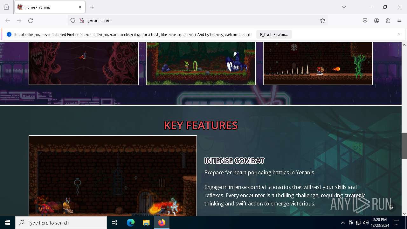Screen dimensions: 407x229
Task: Go back one page
Action: pyautogui.click(x=8, y=21)
